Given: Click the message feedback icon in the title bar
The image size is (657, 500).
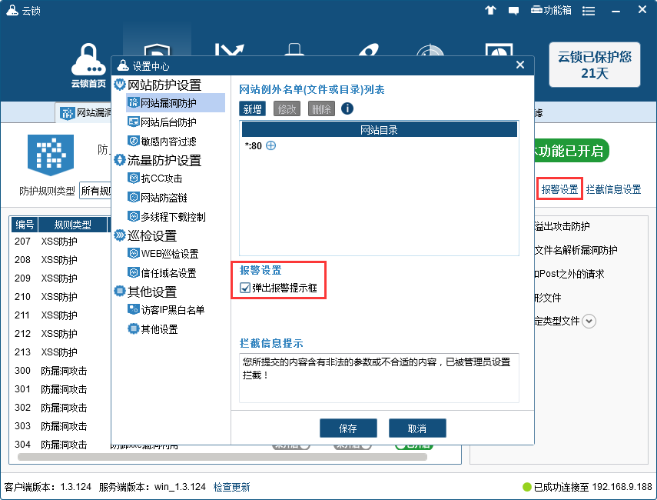Looking at the screenshot, I should point(513,10).
